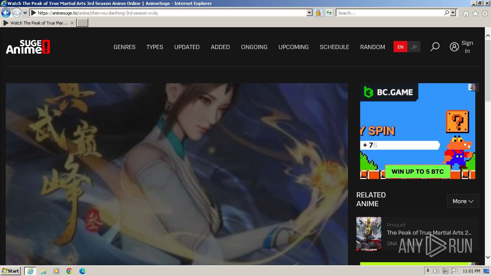
Task: Close the BC.GAME ad
Action: [475, 88]
